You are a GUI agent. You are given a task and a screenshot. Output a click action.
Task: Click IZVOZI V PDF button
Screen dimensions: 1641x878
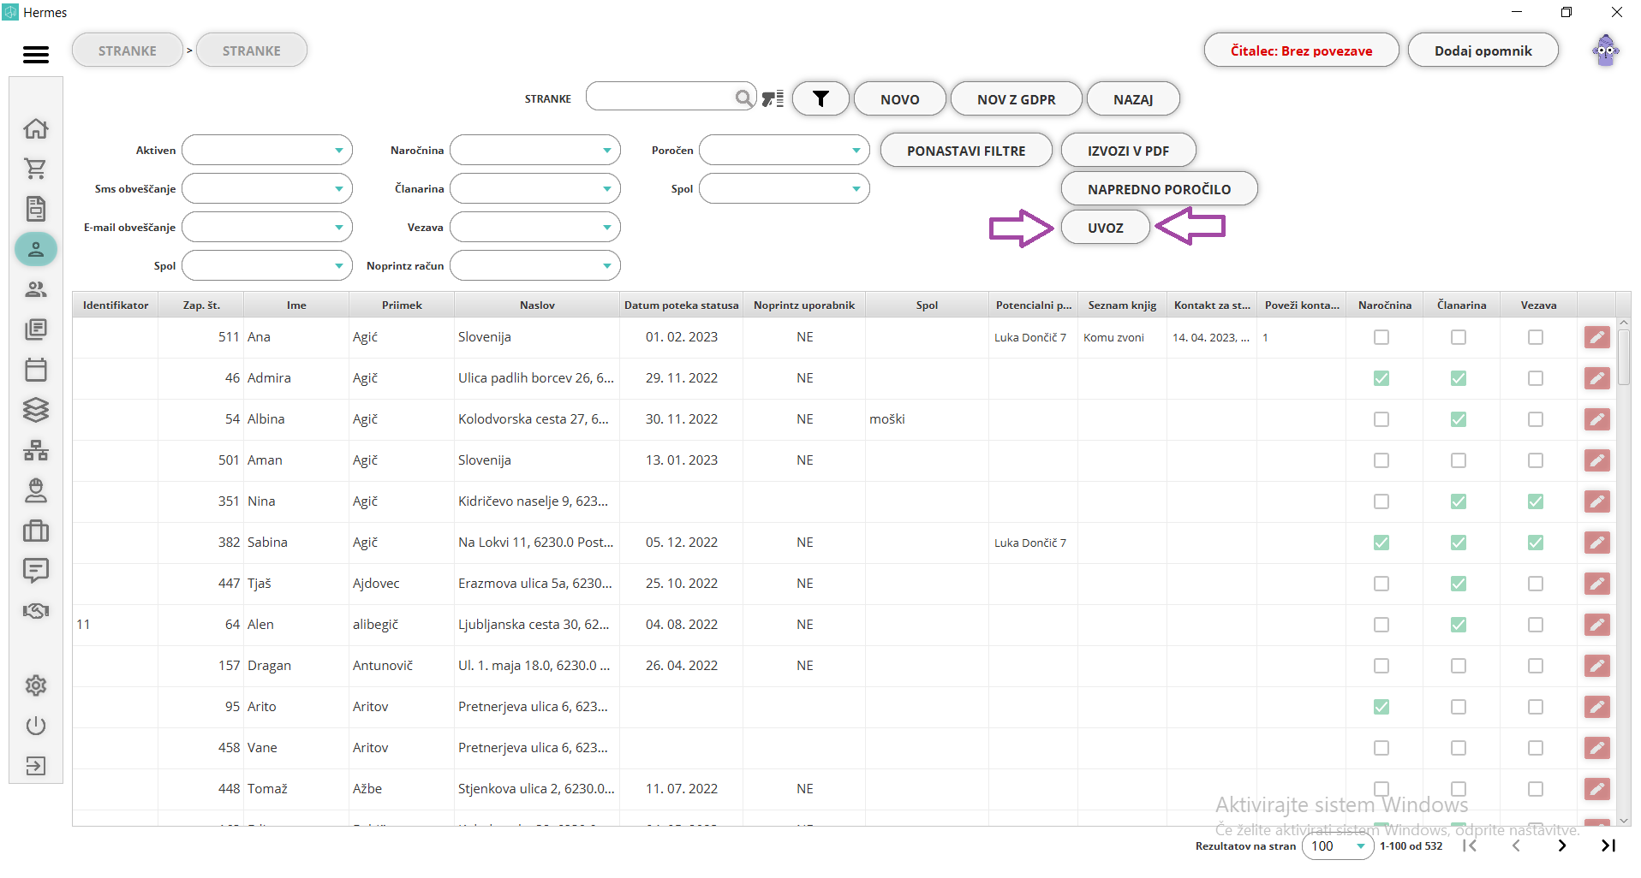(x=1128, y=151)
